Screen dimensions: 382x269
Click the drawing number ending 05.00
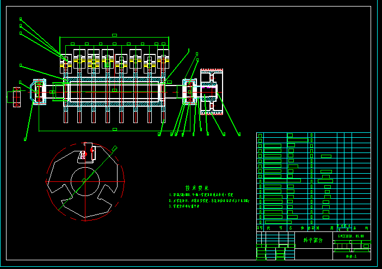click(351, 236)
